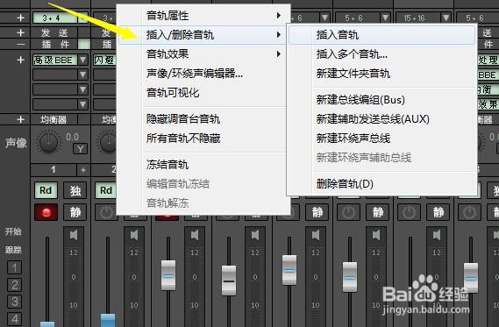
Task: Click the speaker icon in the fifth channel strip
Action: (316, 235)
